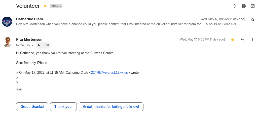Viewport: 258px width, 123px height.
Task: Click Catherine Clark's profile avatar
Action: point(7,22)
